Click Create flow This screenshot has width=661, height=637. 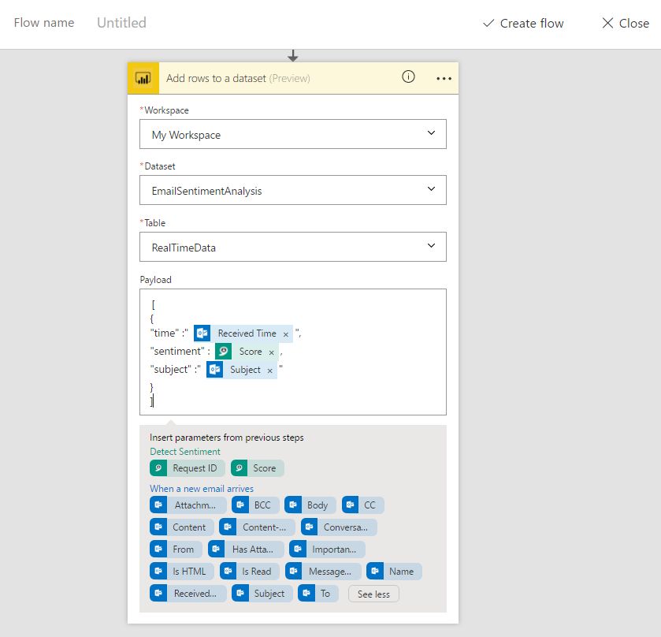(x=523, y=24)
